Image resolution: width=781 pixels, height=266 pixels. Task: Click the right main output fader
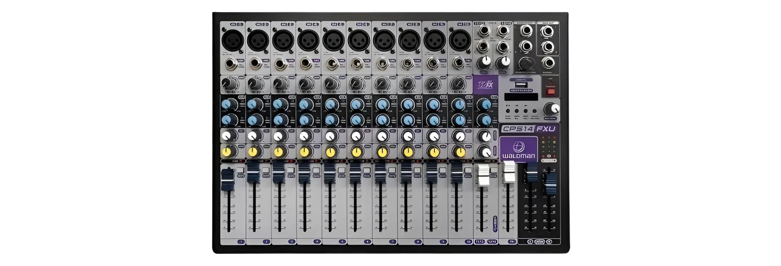click(x=550, y=184)
